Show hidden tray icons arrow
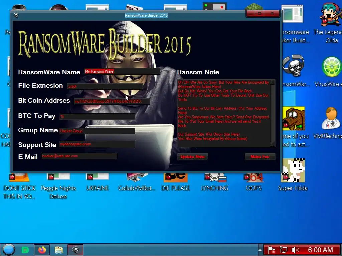342x256 pixels. [260, 250]
